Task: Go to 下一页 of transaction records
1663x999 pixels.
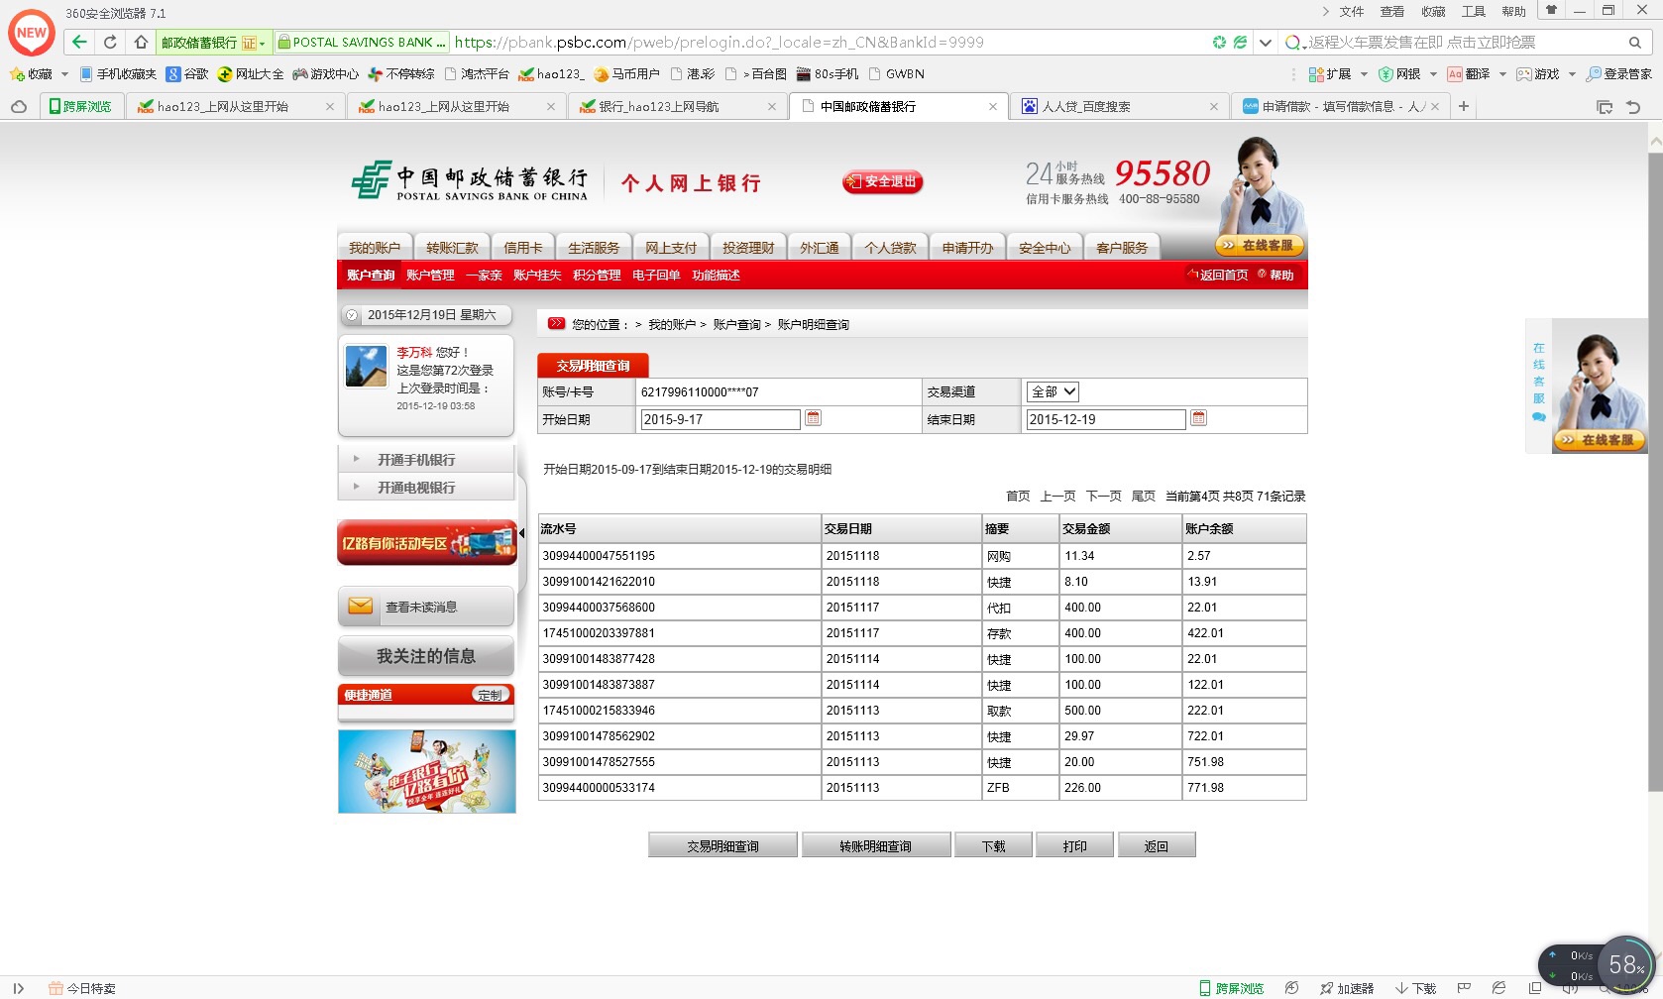Action: 1103,496
